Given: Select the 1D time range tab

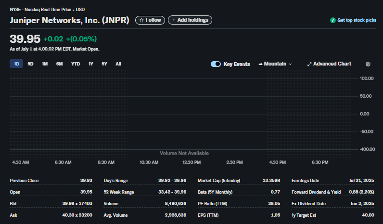Looking at the screenshot, I should [x=16, y=64].
